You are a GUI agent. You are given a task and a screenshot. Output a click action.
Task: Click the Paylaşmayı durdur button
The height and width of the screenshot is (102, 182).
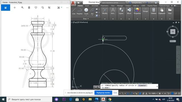coord(103,93)
